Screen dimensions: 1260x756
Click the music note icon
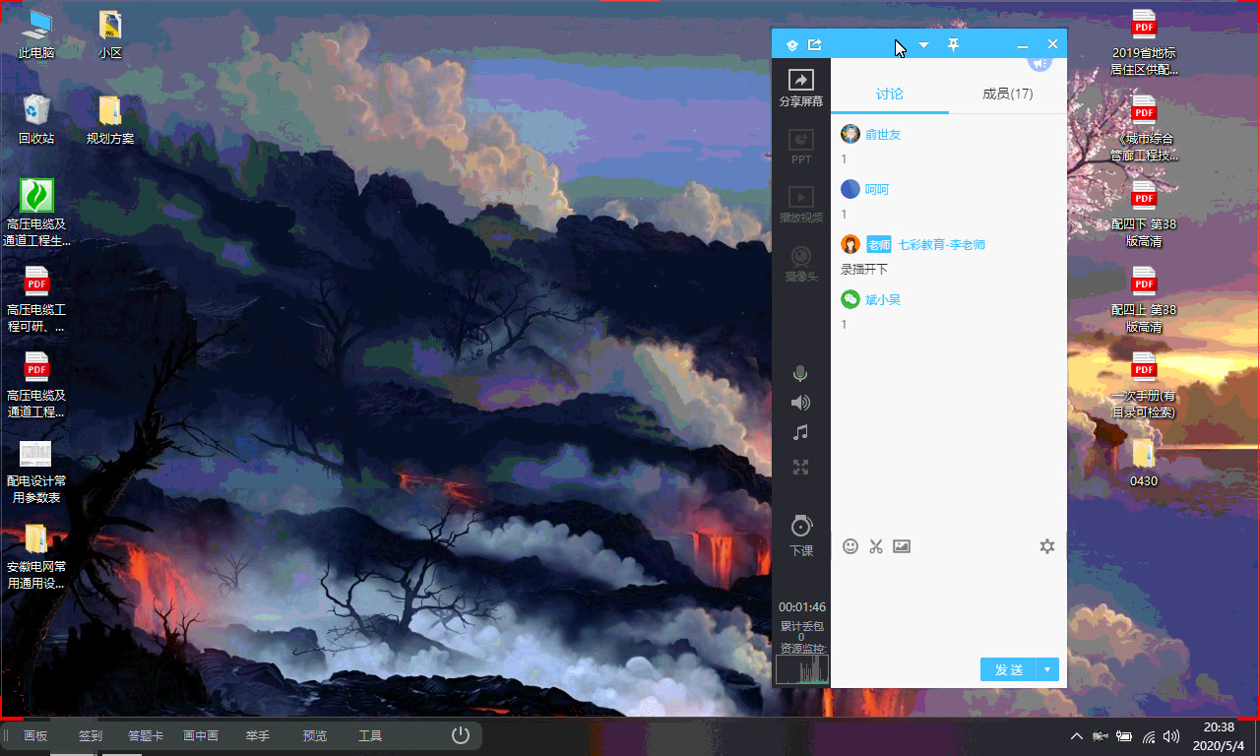tap(800, 432)
